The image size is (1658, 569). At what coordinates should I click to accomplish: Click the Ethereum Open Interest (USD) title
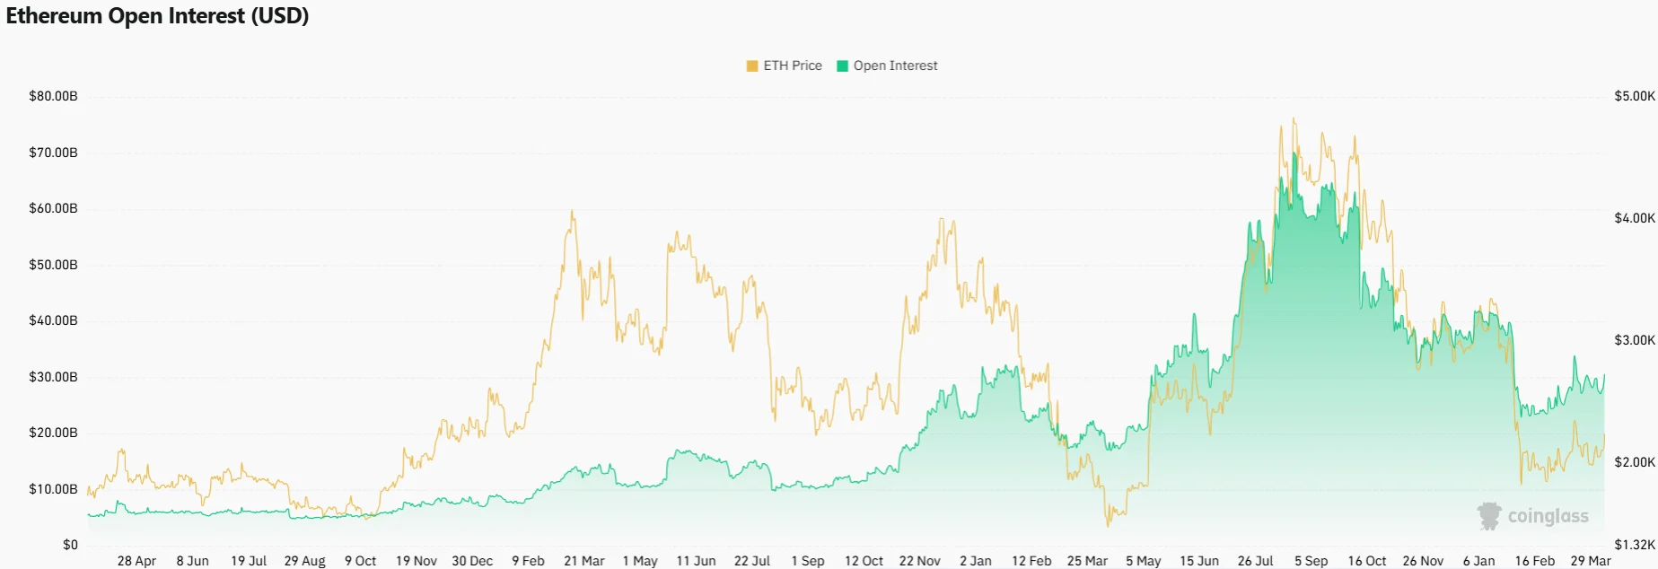(x=157, y=16)
